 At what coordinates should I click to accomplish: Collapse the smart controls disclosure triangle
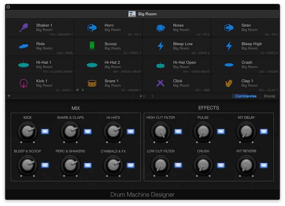pyautogui.click(x=9, y=96)
